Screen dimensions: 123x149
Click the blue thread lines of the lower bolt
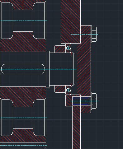tap(80, 101)
